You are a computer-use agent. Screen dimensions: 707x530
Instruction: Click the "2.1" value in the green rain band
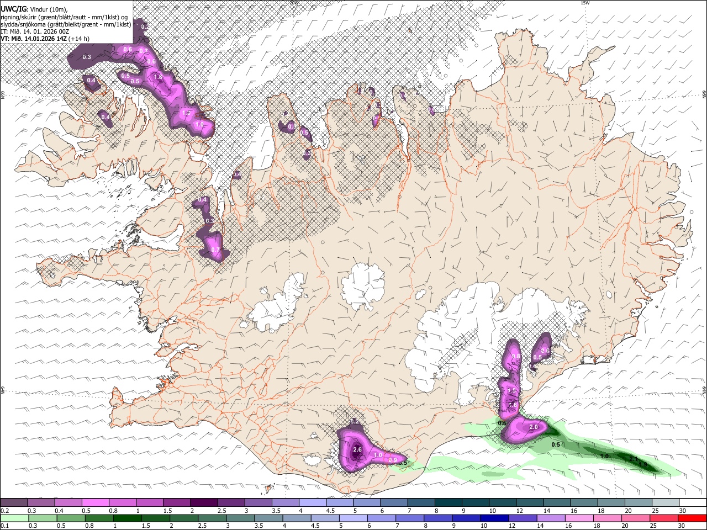click(x=634, y=459)
